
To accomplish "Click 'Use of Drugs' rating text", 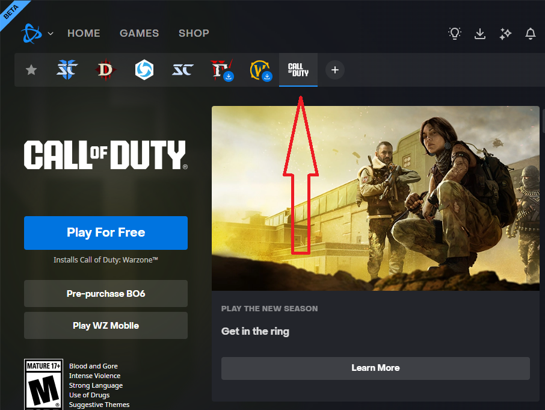I will pos(89,395).
